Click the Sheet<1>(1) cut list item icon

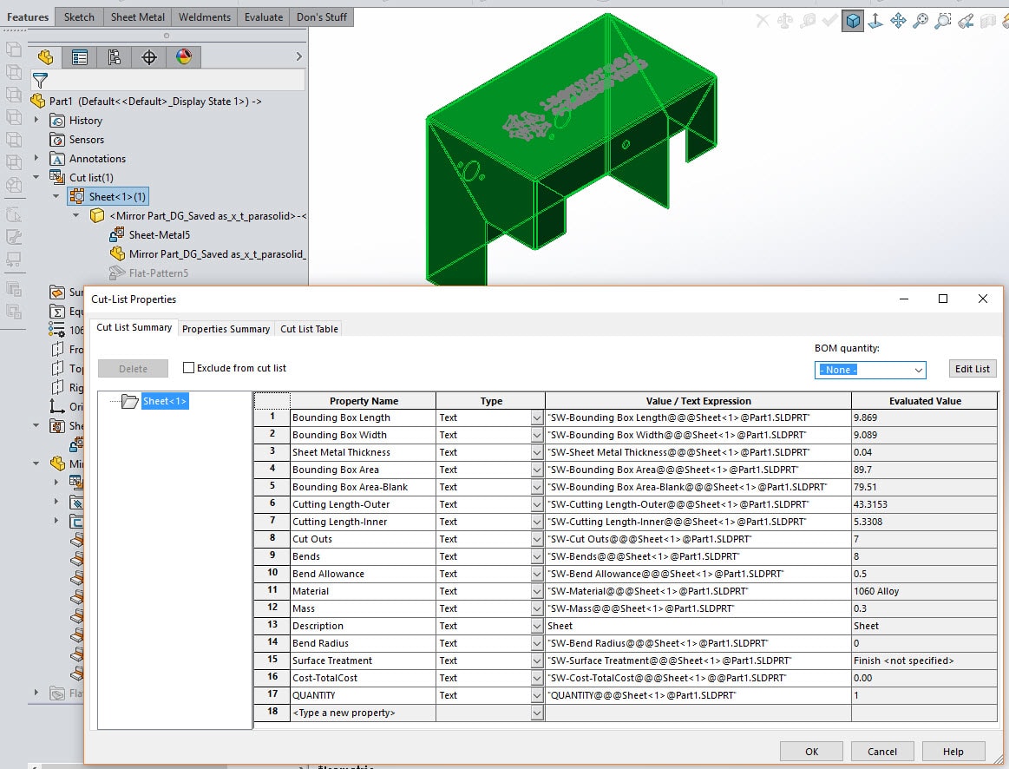click(76, 196)
